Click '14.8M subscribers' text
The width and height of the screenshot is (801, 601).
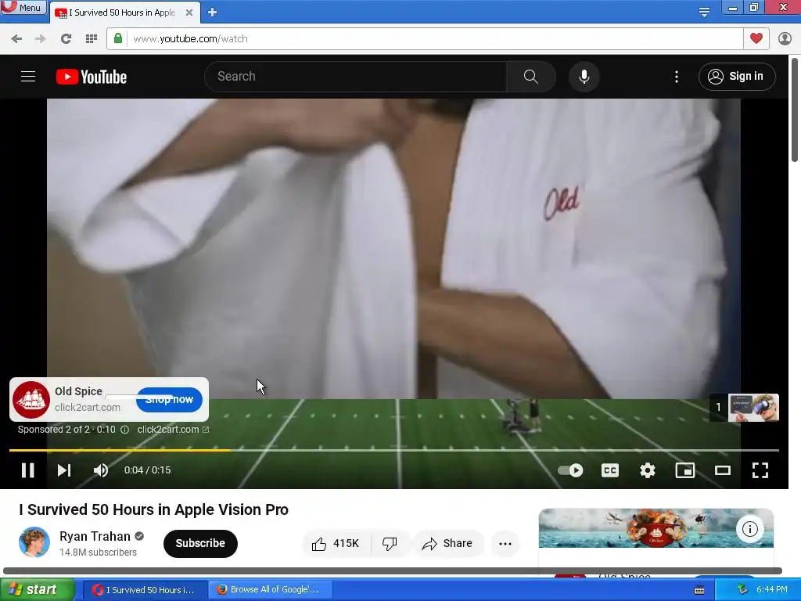tap(98, 552)
